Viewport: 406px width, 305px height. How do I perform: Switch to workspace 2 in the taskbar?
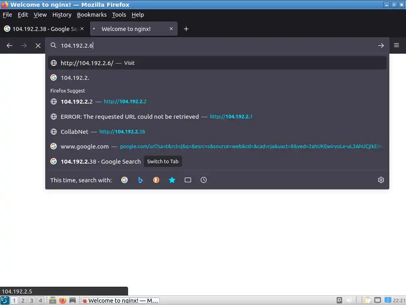[x=23, y=301]
